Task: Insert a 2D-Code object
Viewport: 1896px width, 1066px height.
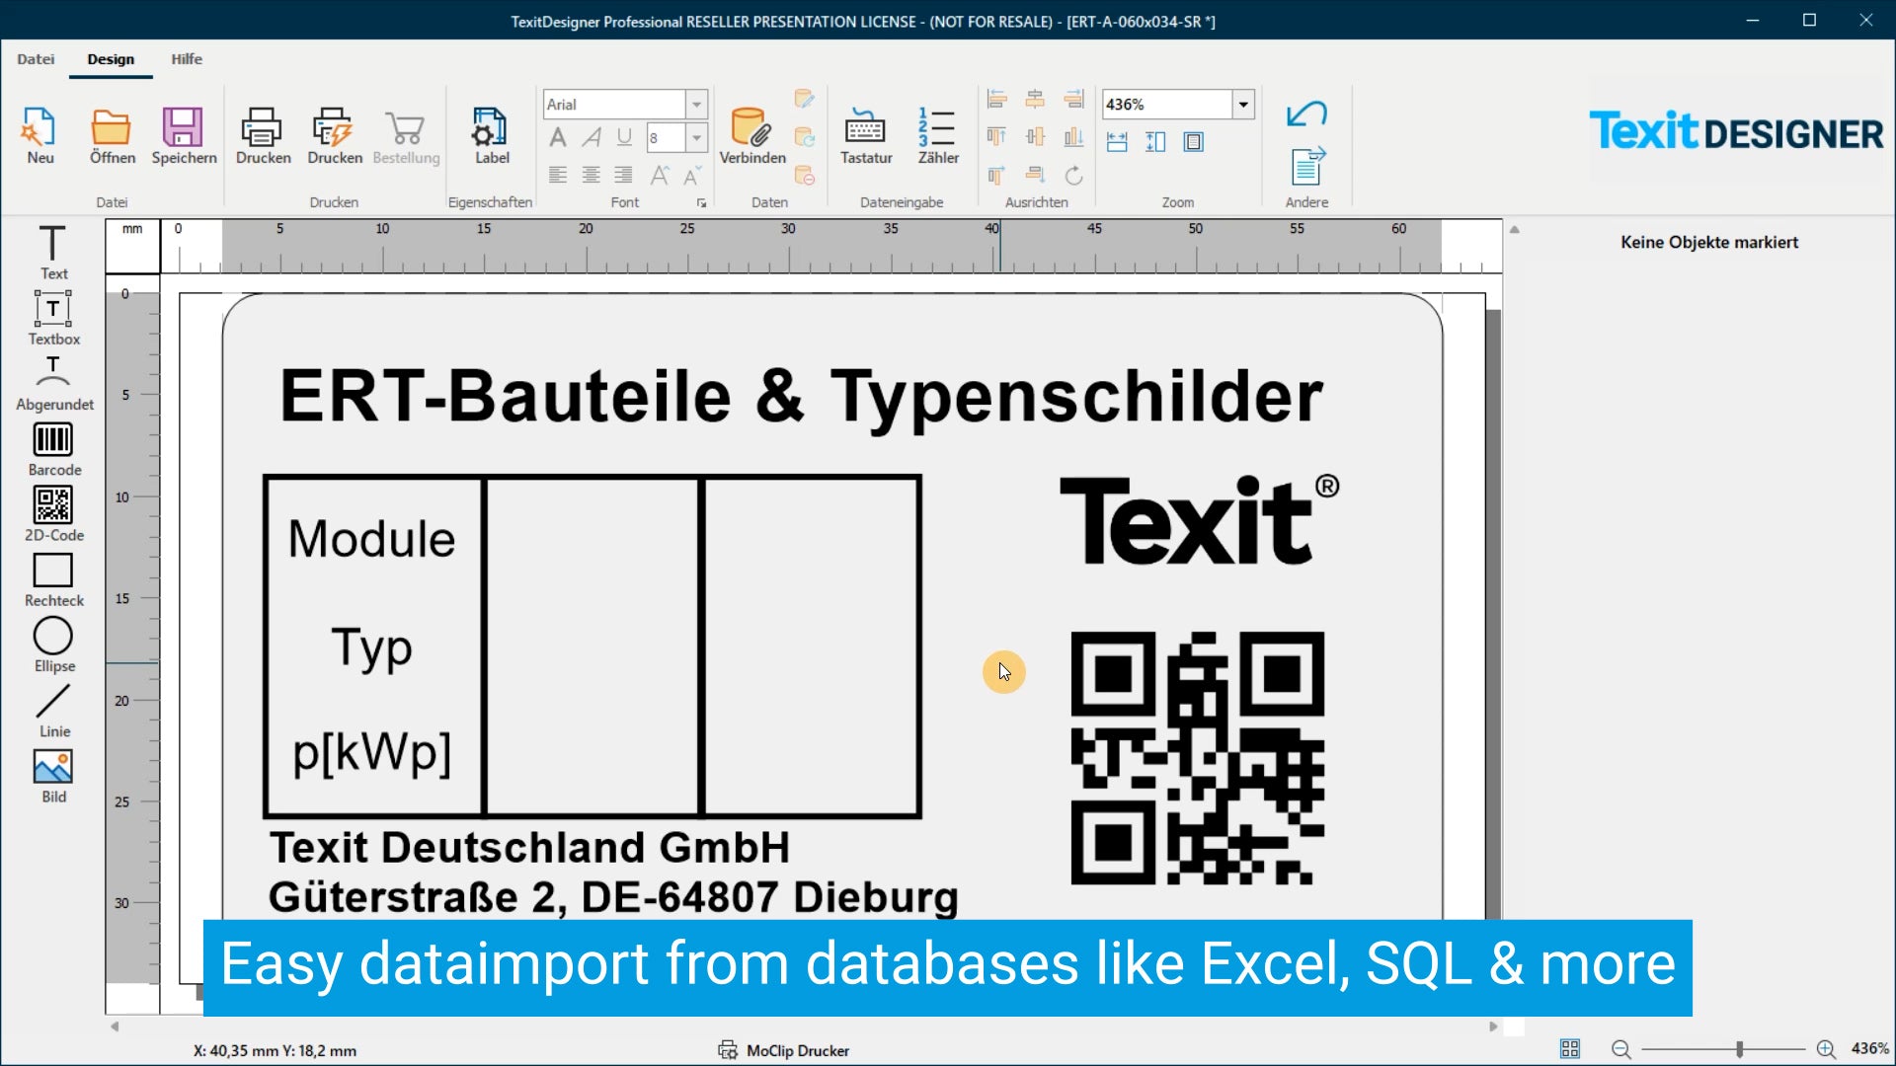Action: [x=54, y=514]
